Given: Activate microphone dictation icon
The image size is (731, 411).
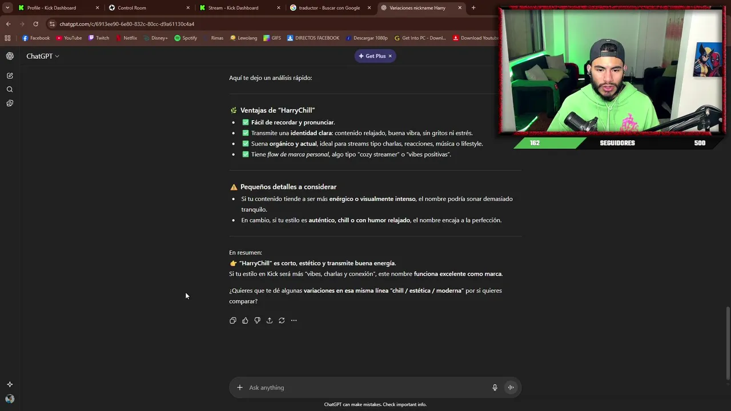Looking at the screenshot, I should tap(495, 388).
